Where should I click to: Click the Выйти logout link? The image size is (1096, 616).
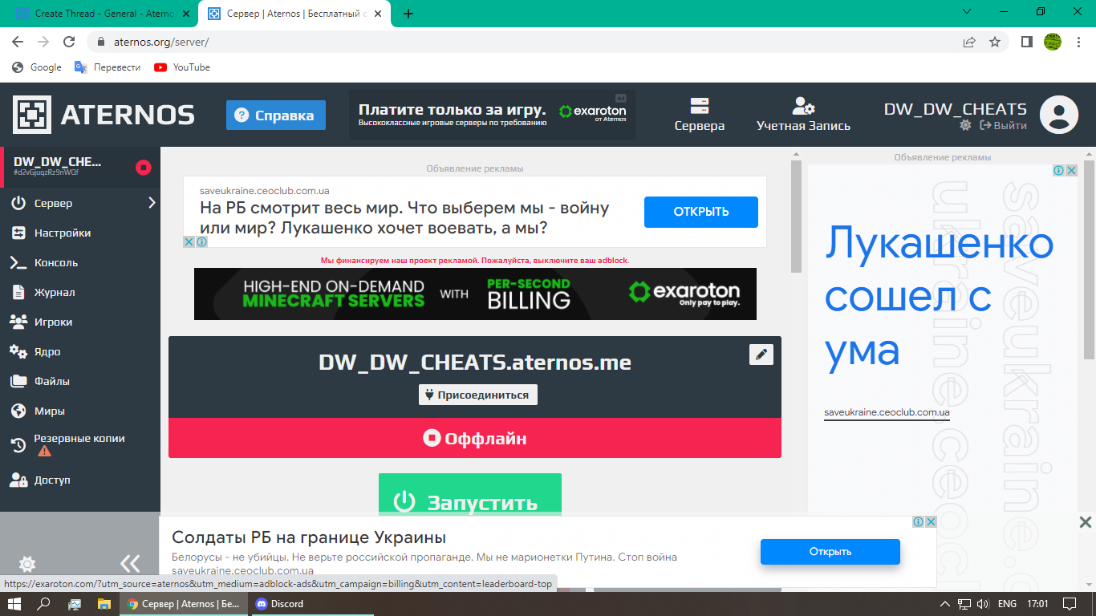[x=1003, y=125]
